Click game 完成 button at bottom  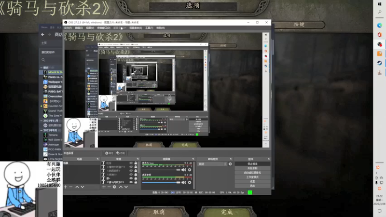[x=227, y=212]
